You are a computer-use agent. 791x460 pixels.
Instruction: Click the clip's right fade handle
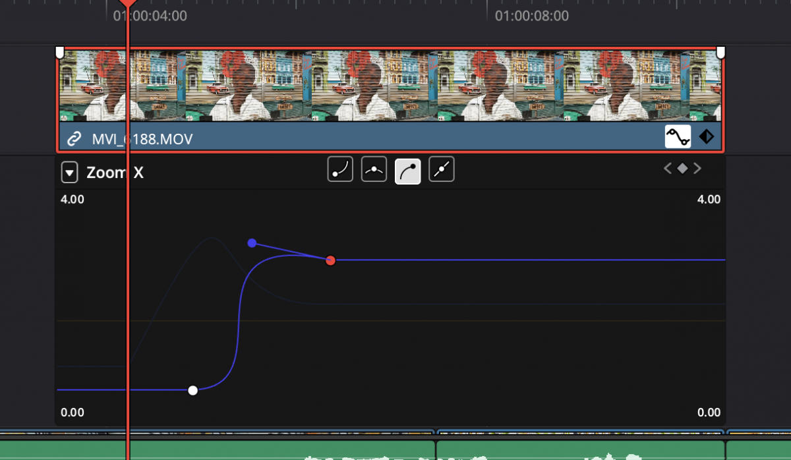[x=720, y=52]
